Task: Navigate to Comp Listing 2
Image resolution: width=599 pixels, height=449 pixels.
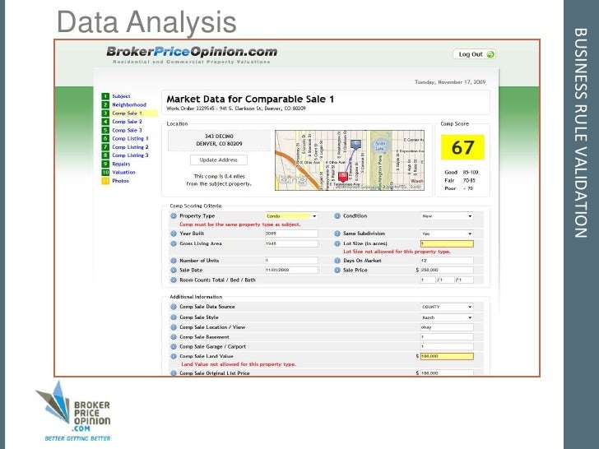Action: (x=130, y=147)
